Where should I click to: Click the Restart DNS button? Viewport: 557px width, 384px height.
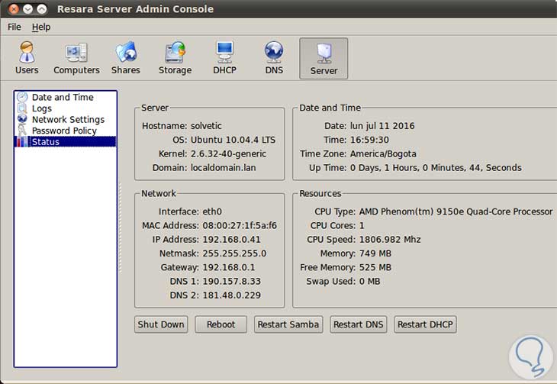(358, 324)
